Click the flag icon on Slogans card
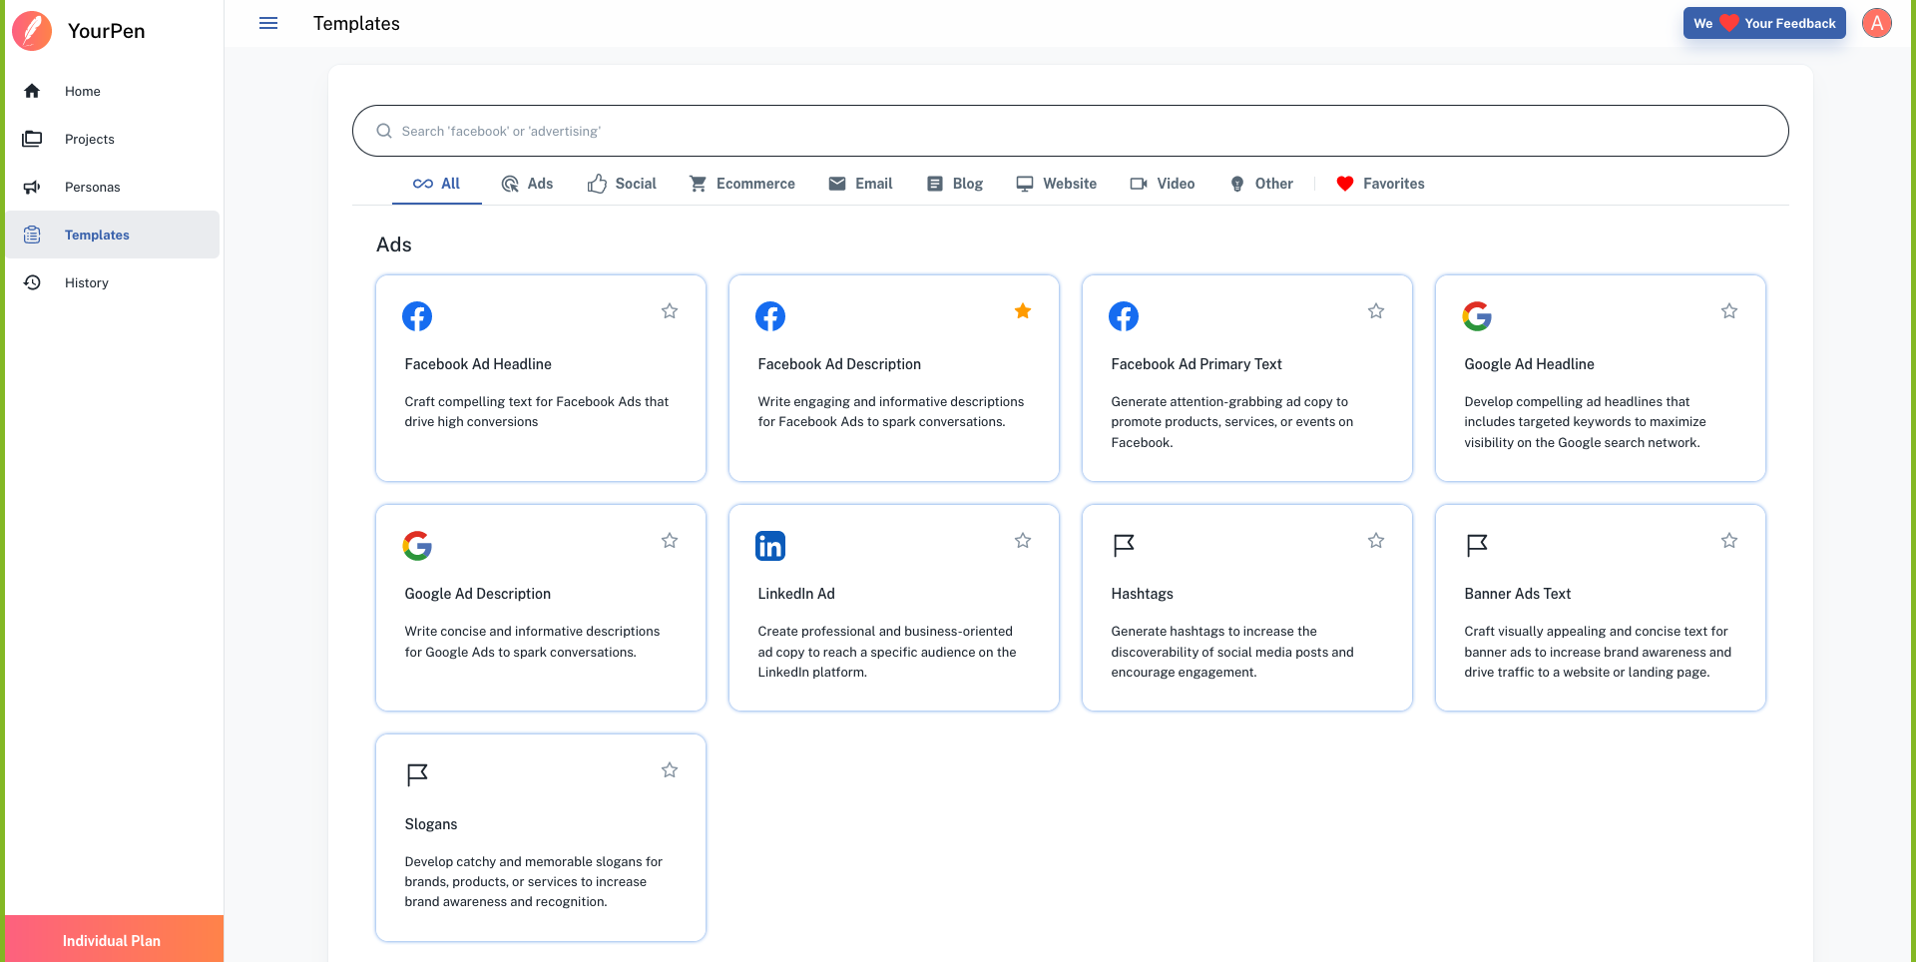 pyautogui.click(x=417, y=775)
